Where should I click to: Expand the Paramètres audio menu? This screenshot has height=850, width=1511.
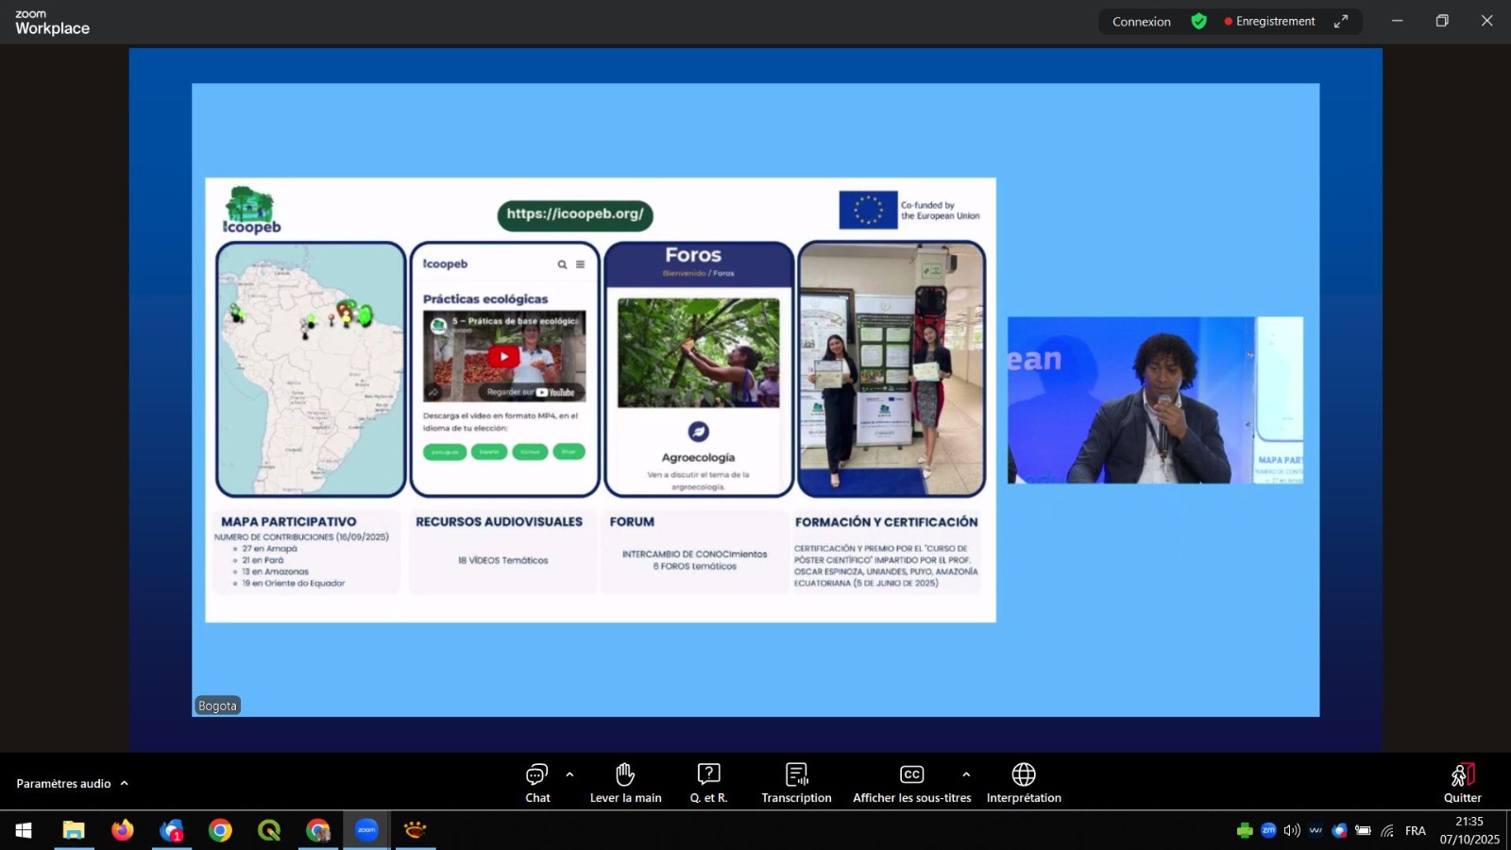coord(72,783)
